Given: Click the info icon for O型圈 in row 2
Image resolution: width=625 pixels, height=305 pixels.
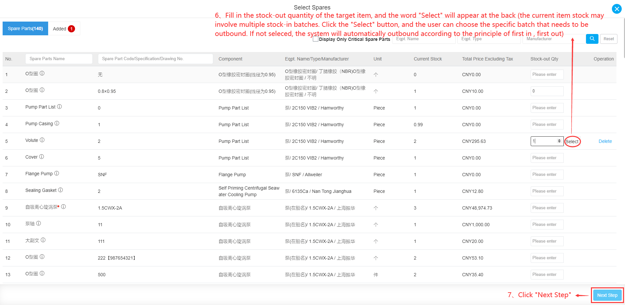Looking at the screenshot, I should point(42,90).
